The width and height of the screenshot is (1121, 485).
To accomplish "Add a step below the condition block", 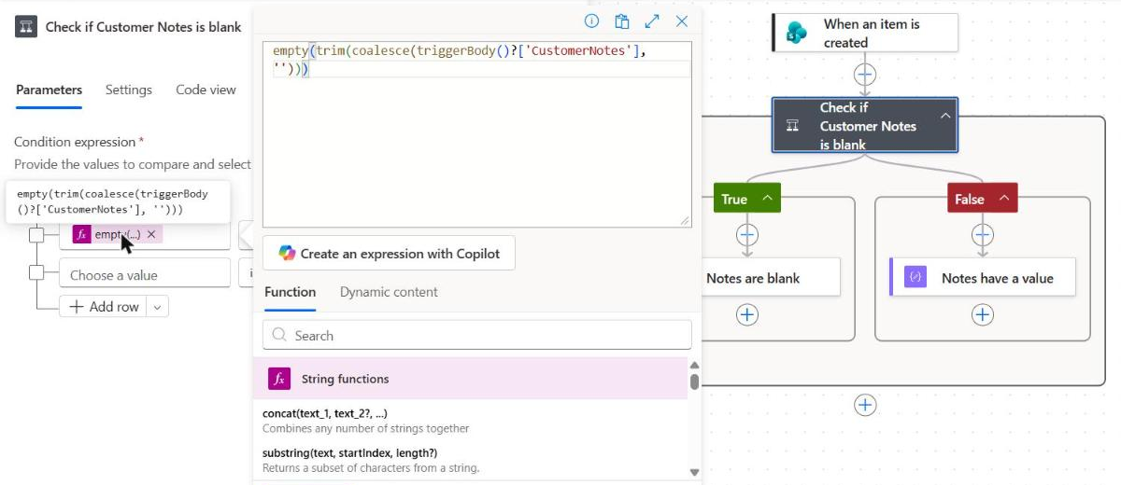I will [865, 405].
